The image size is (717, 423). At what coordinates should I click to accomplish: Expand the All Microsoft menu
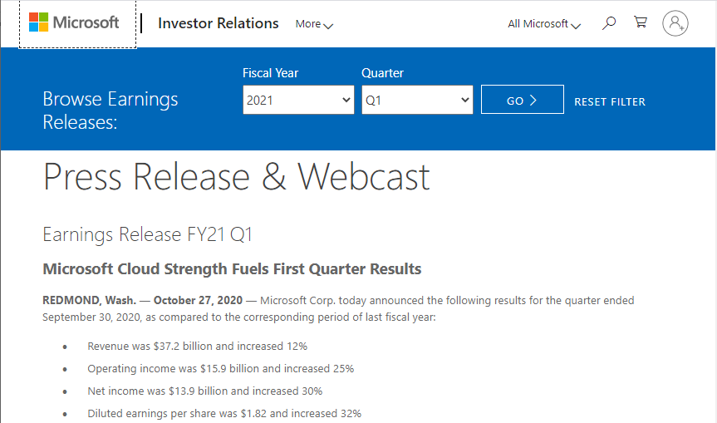pyautogui.click(x=544, y=24)
